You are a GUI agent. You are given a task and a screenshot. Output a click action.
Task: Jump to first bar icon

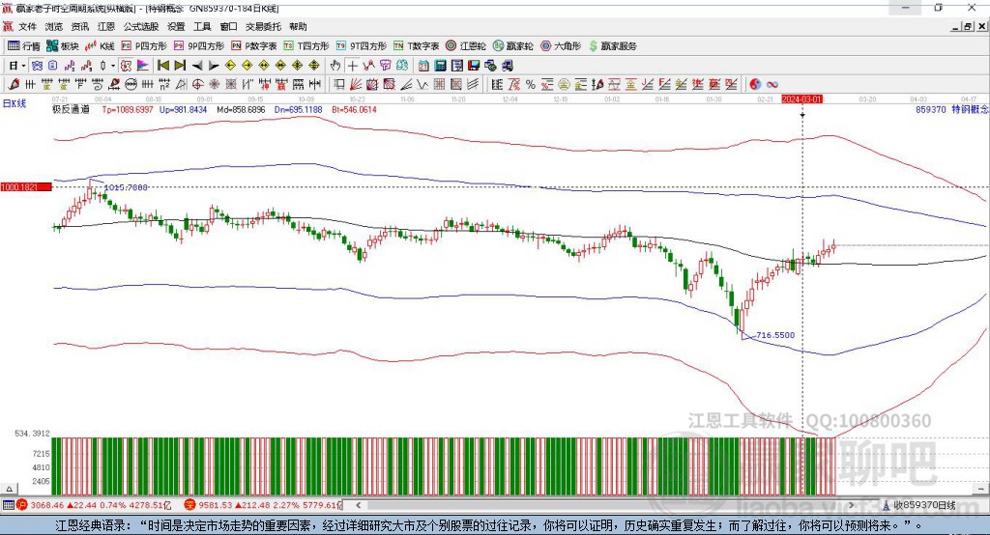pos(162,66)
